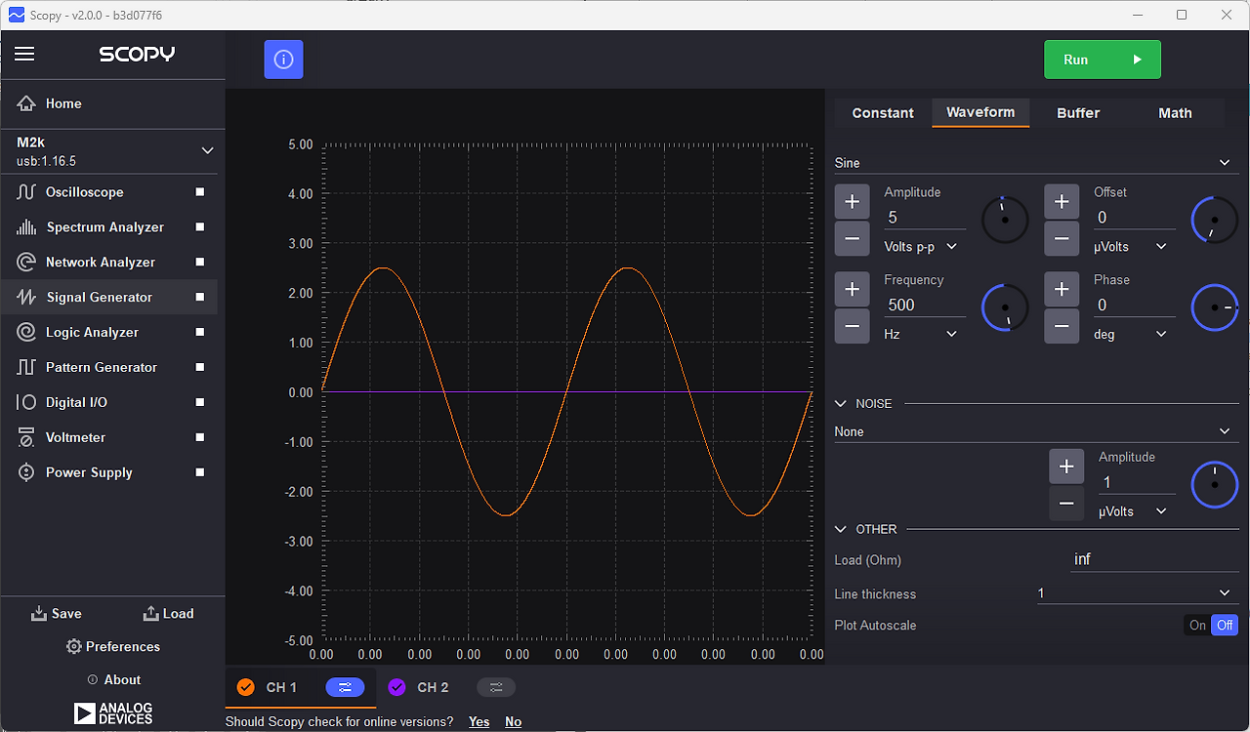Switch to the Waveform tab
The image size is (1250, 732).
(980, 112)
